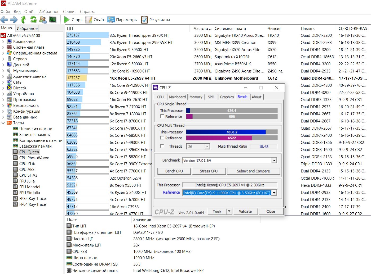371x274 pixels.
Task: Select the row "32x Ryzen Threadripper 3970X HT"
Action: [x=217, y=35]
